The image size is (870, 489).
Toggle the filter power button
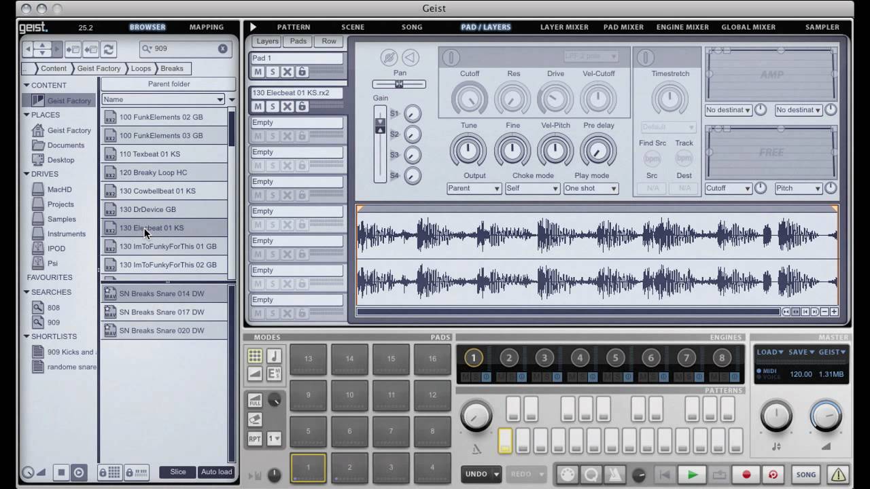click(451, 58)
